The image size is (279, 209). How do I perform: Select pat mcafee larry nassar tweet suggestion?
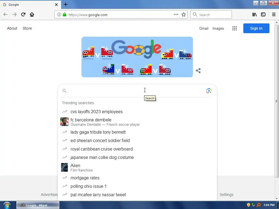pos(137,195)
